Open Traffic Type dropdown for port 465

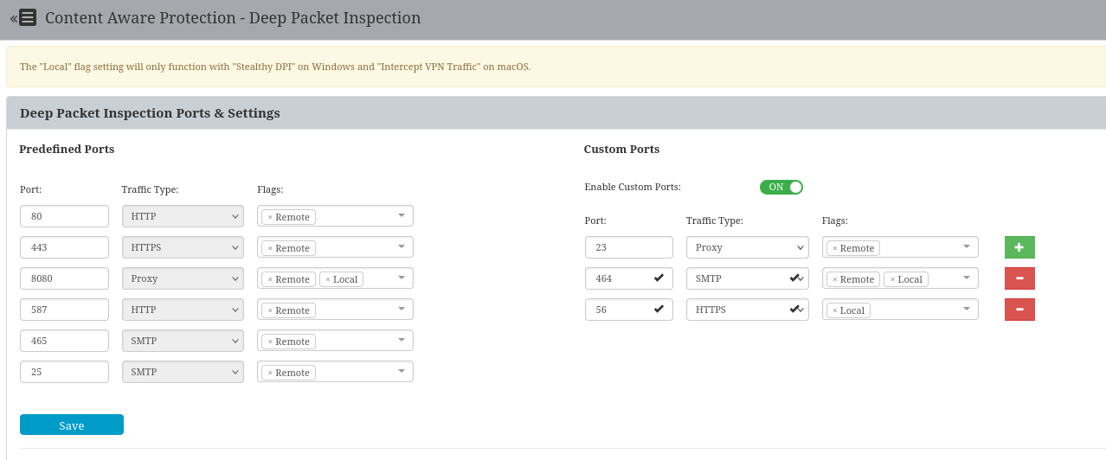click(x=183, y=341)
